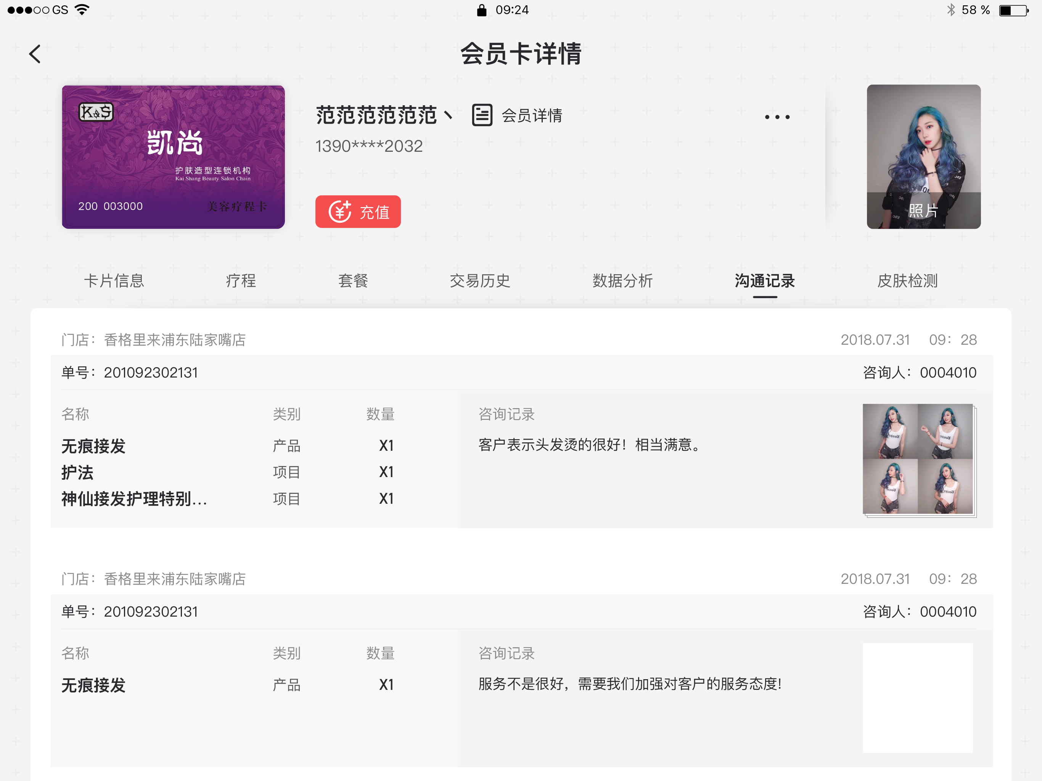Switch to the 套餐 tab

tap(353, 281)
